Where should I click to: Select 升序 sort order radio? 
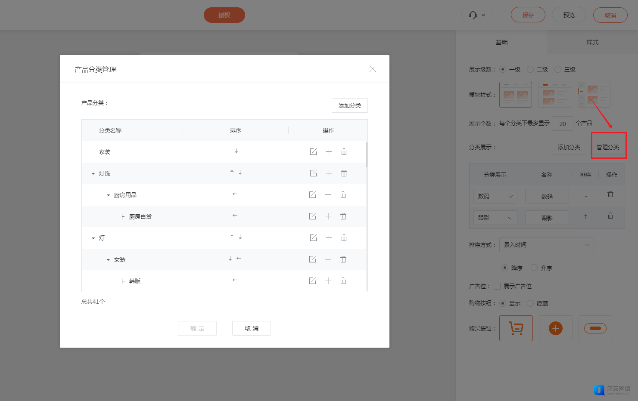[x=534, y=268]
